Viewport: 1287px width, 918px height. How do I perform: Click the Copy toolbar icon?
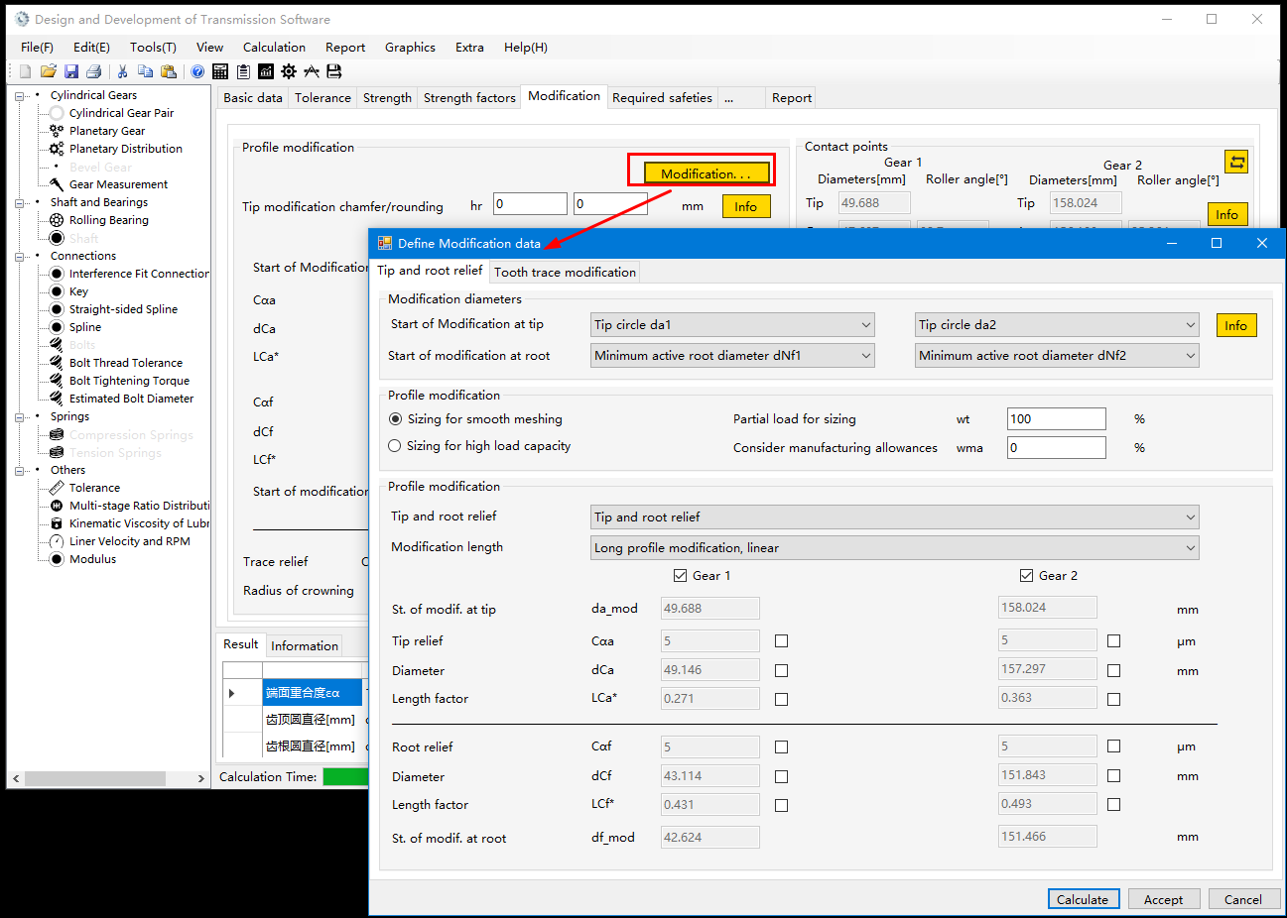pyautogui.click(x=145, y=71)
